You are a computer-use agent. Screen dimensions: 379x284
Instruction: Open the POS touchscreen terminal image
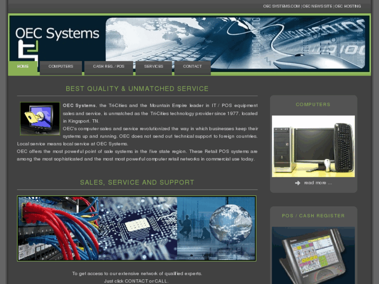coord(313,255)
